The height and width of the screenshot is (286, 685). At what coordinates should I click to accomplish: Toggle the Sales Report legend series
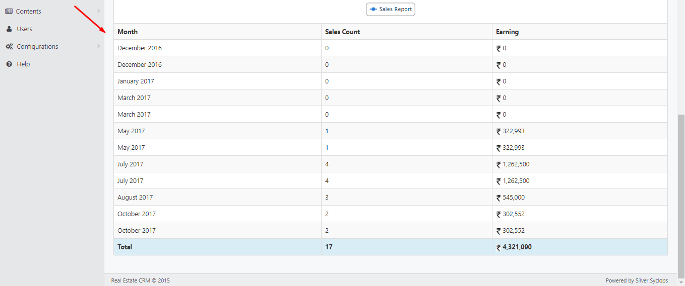(391, 9)
